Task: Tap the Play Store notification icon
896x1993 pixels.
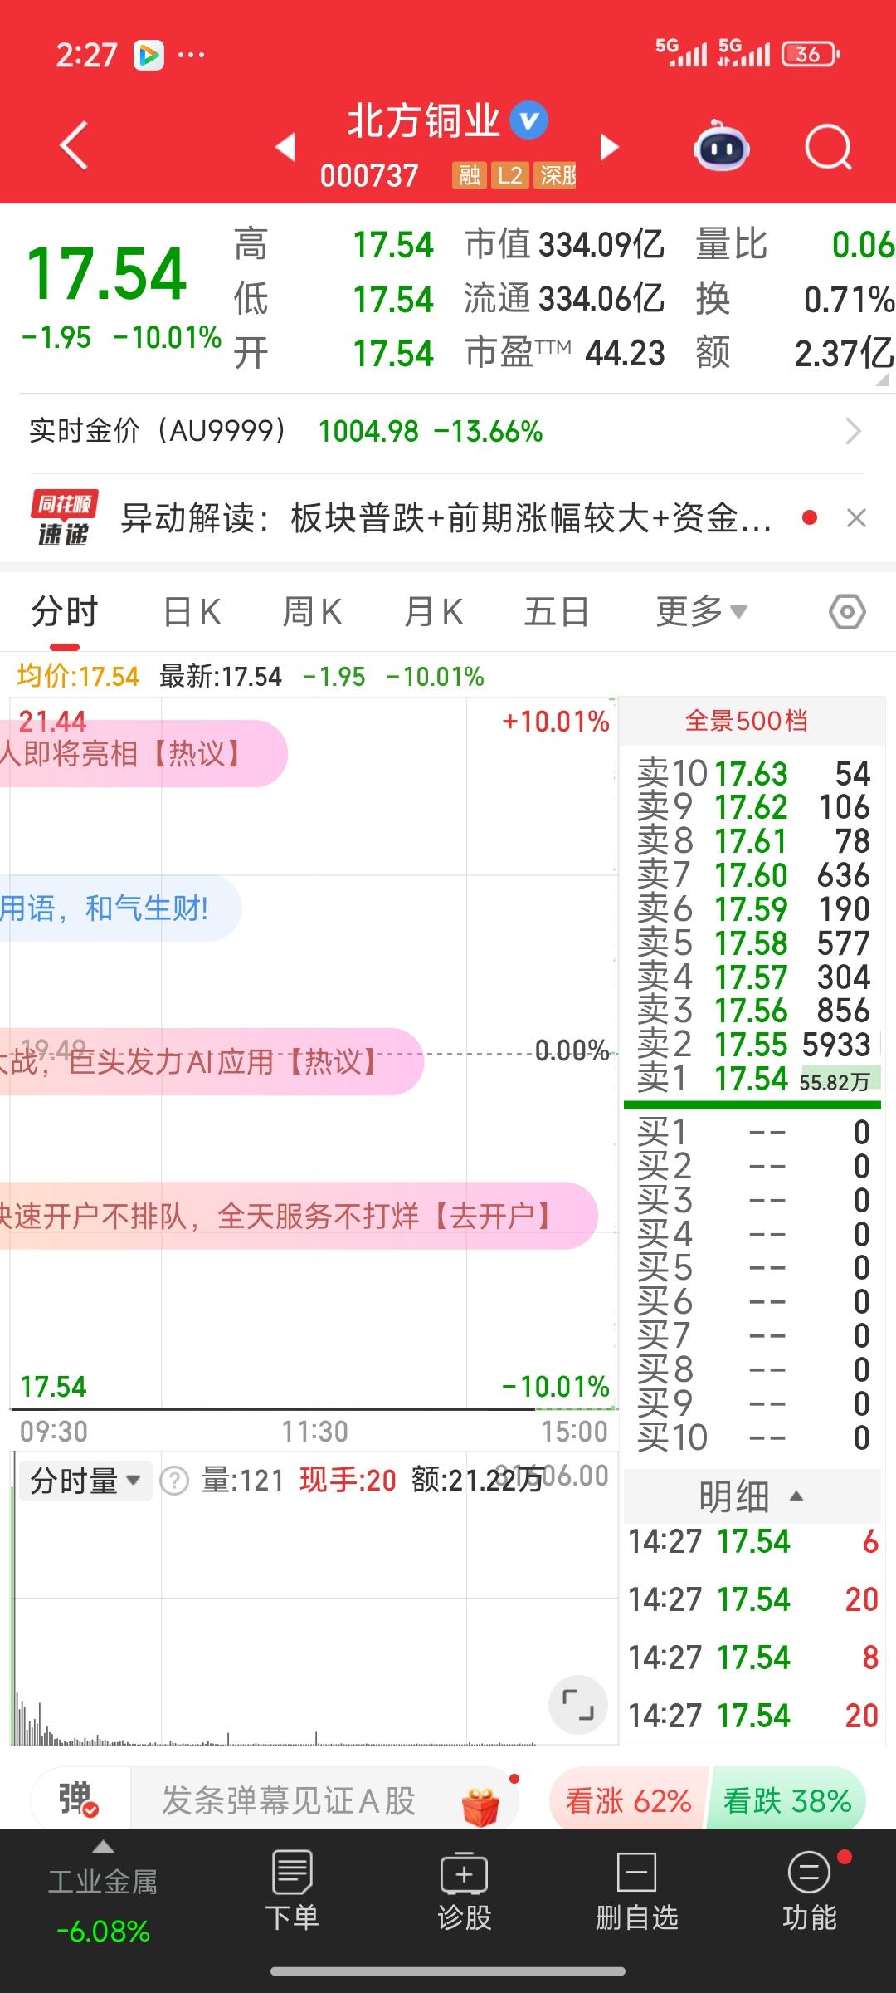Action: click(149, 56)
